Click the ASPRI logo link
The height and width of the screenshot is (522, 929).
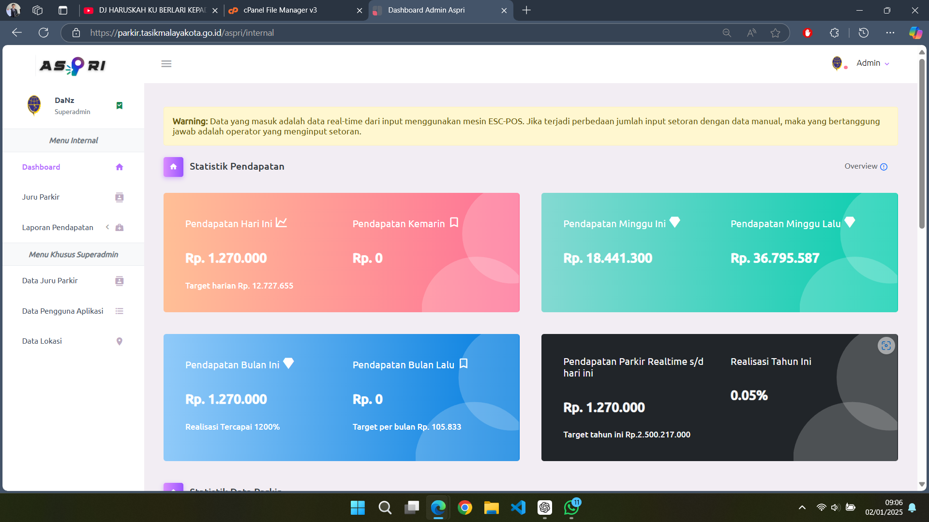[x=73, y=65]
